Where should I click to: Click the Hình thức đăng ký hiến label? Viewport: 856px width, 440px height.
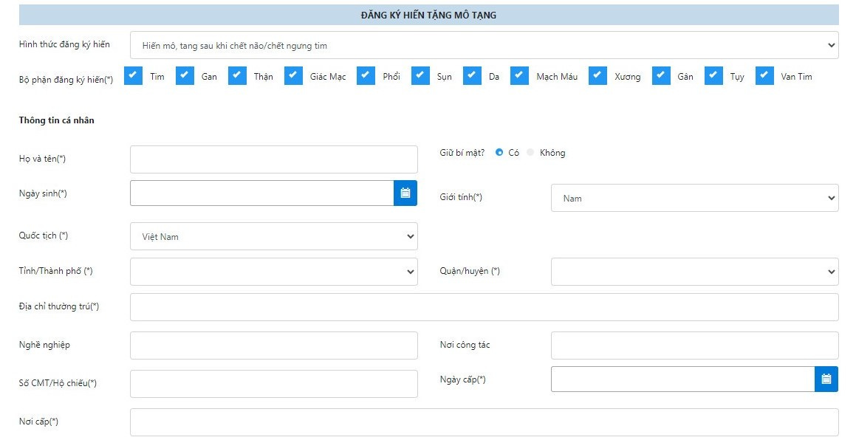click(64, 44)
